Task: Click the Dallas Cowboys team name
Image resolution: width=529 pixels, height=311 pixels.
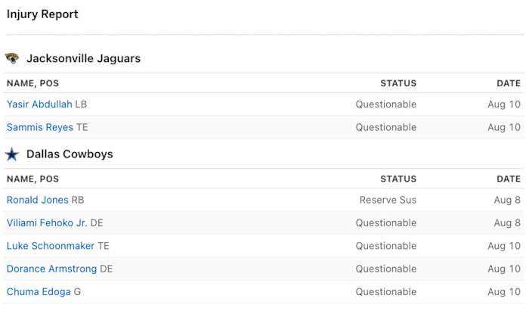Action: tap(70, 154)
